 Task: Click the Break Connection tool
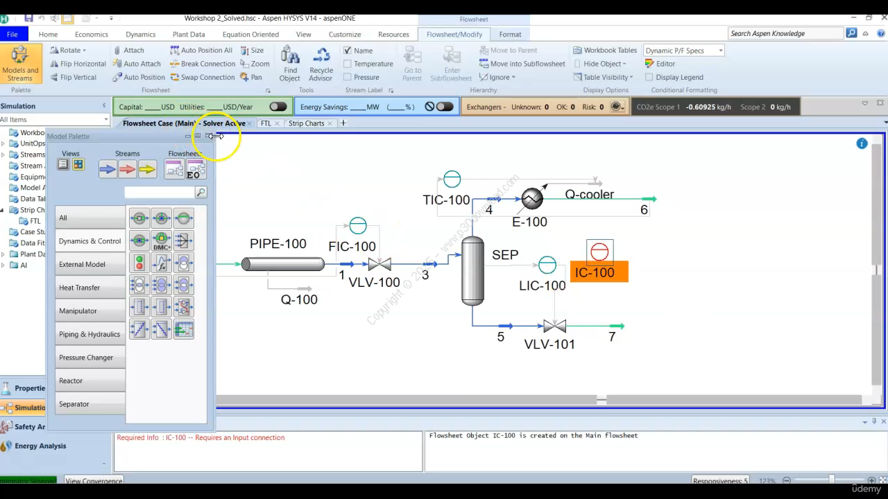[203, 64]
